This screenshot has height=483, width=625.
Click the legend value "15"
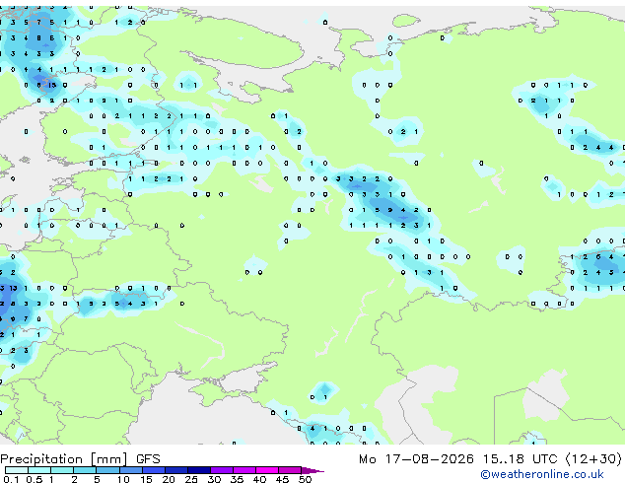click(146, 479)
